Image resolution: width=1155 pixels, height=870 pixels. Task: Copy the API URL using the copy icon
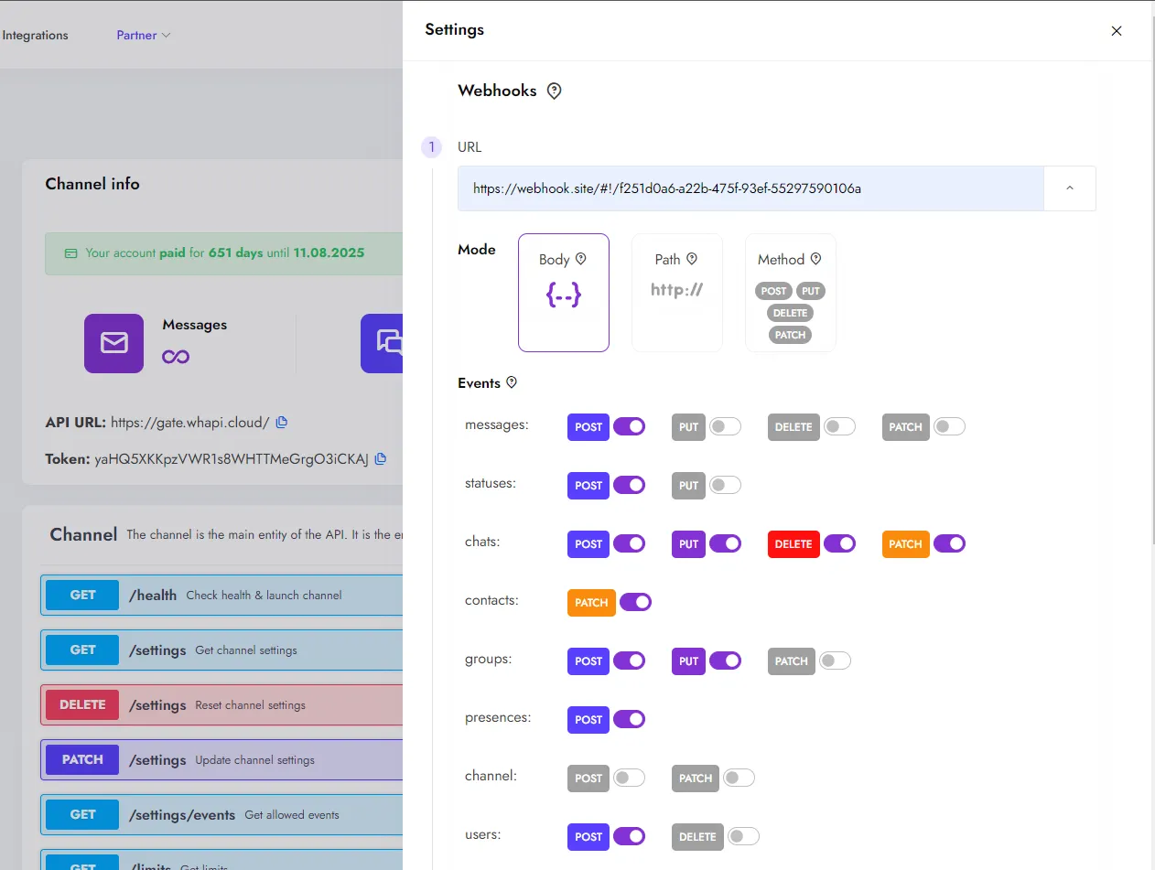(x=281, y=422)
